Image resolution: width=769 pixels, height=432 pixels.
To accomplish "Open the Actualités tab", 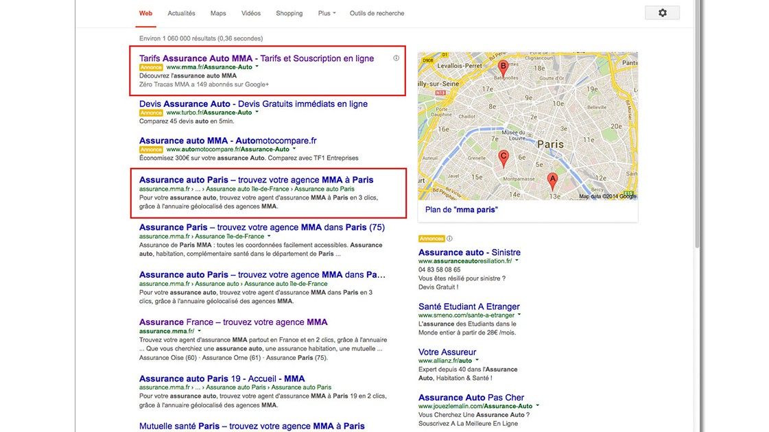I will (x=182, y=13).
